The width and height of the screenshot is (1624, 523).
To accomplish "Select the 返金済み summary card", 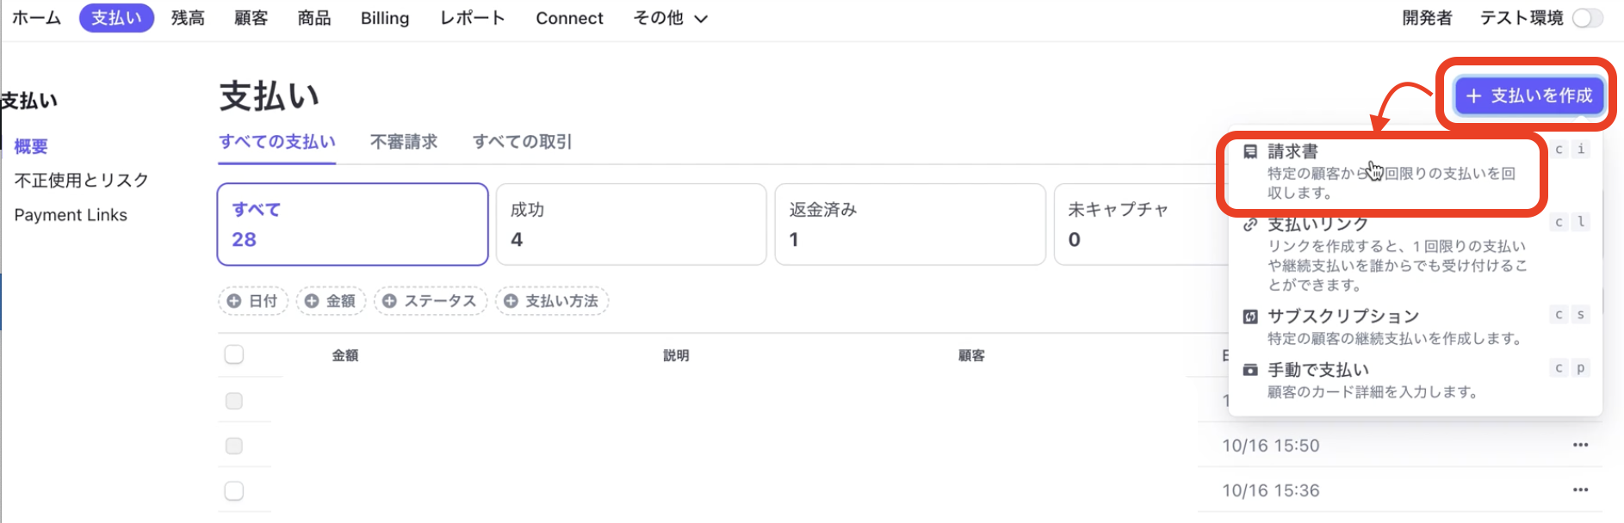I will pyautogui.click(x=909, y=224).
